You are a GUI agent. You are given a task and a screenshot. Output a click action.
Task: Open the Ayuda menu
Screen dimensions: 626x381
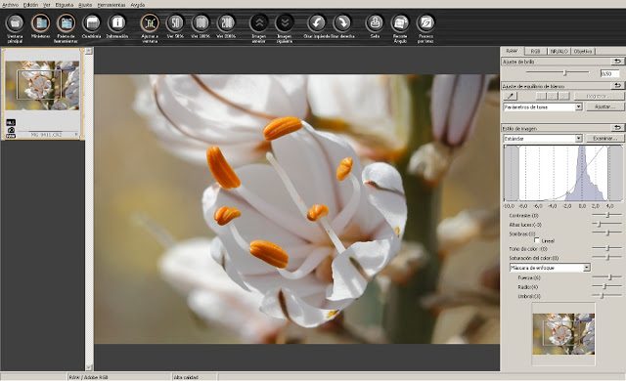[x=138, y=5]
